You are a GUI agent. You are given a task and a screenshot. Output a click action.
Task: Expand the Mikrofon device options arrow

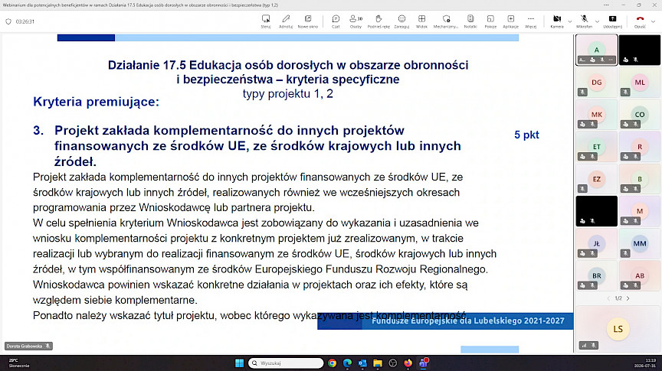click(597, 21)
